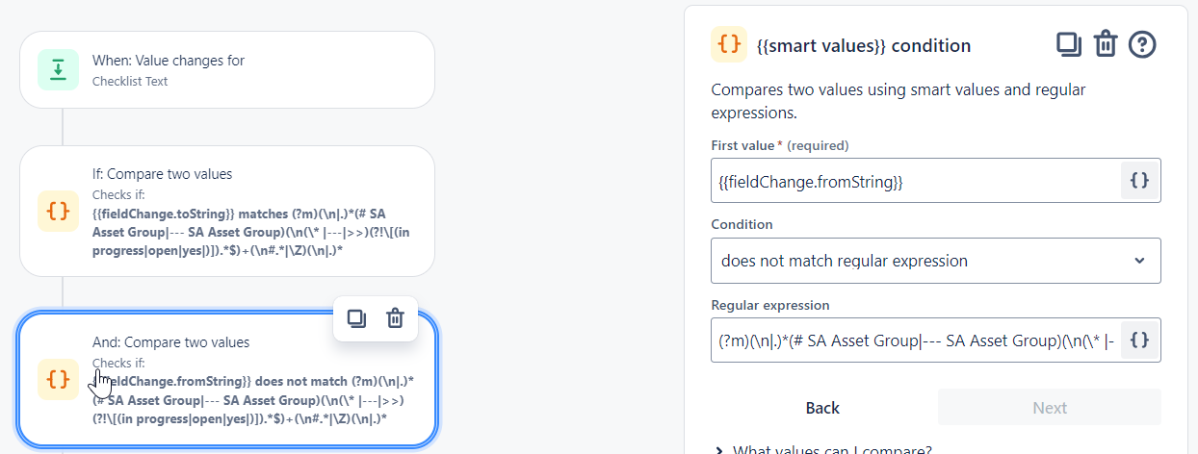Open the Condition dropdown
1198x454 pixels.
click(x=935, y=261)
